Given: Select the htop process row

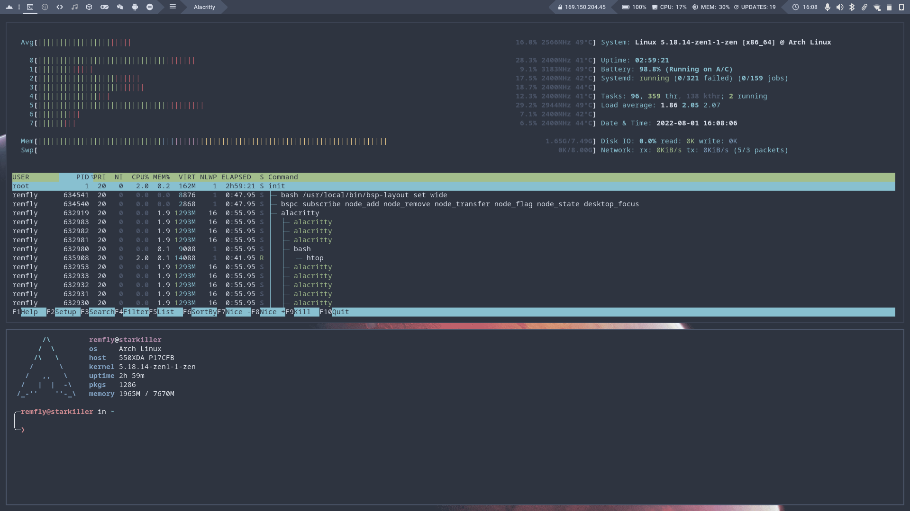Looking at the screenshot, I should click(315, 258).
